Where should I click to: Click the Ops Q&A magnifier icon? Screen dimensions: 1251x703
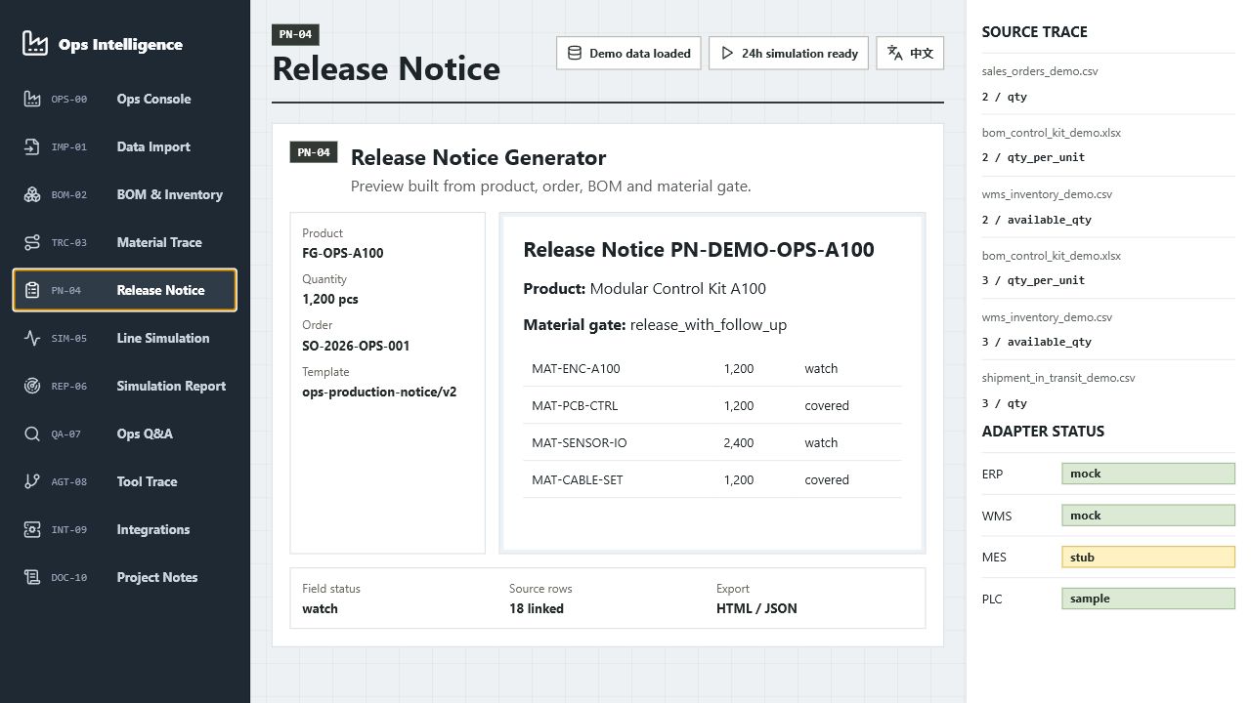32,434
